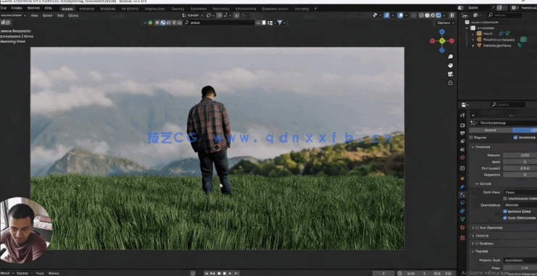Click the green mesh data icon in first outliner row
Viewport: 537px width, 276px height.
coord(507,33)
